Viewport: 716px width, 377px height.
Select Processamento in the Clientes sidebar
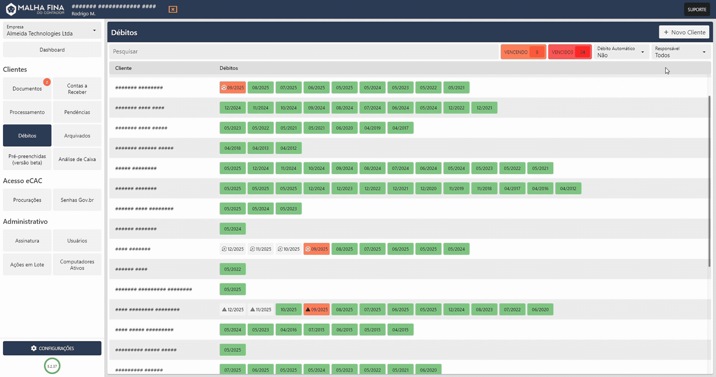tap(27, 112)
